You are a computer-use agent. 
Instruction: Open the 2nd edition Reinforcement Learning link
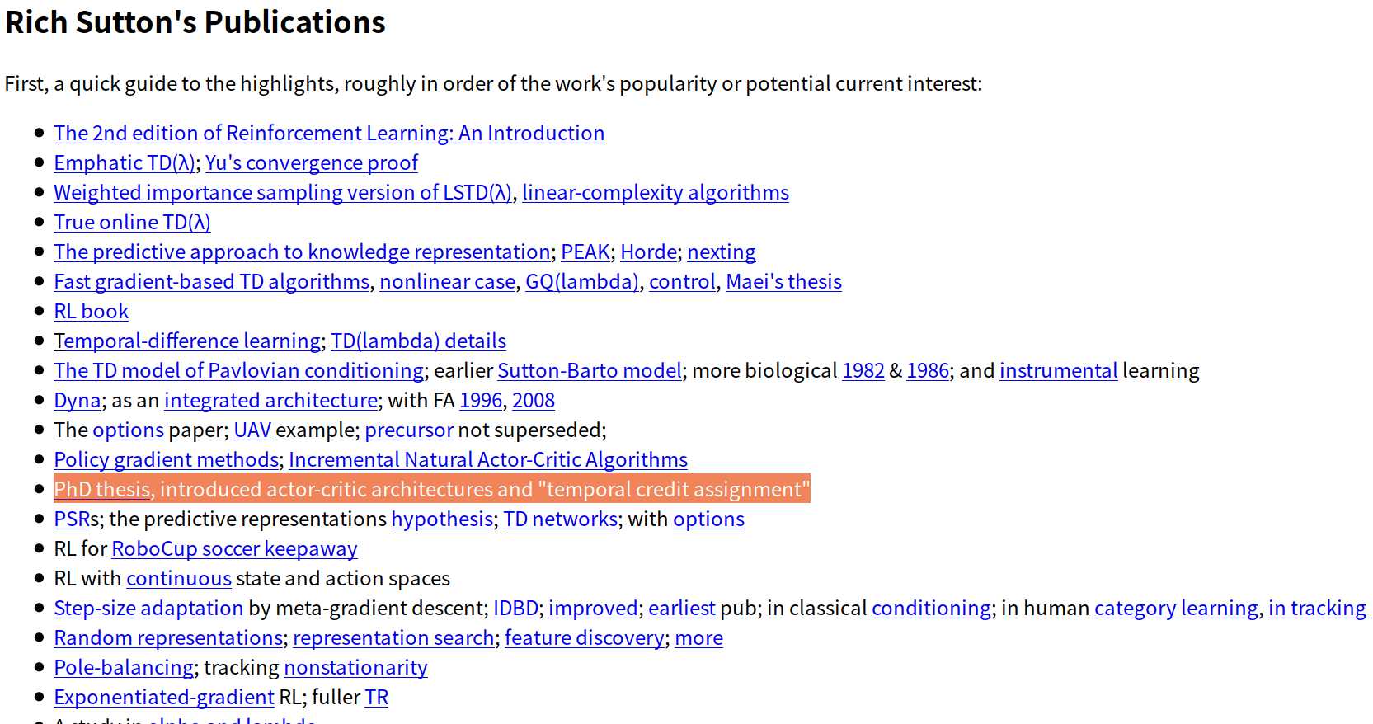point(329,134)
